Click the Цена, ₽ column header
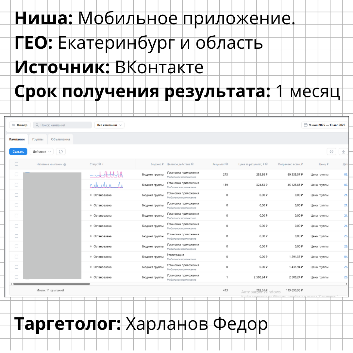This screenshot has height=353, width=353. click(324, 164)
